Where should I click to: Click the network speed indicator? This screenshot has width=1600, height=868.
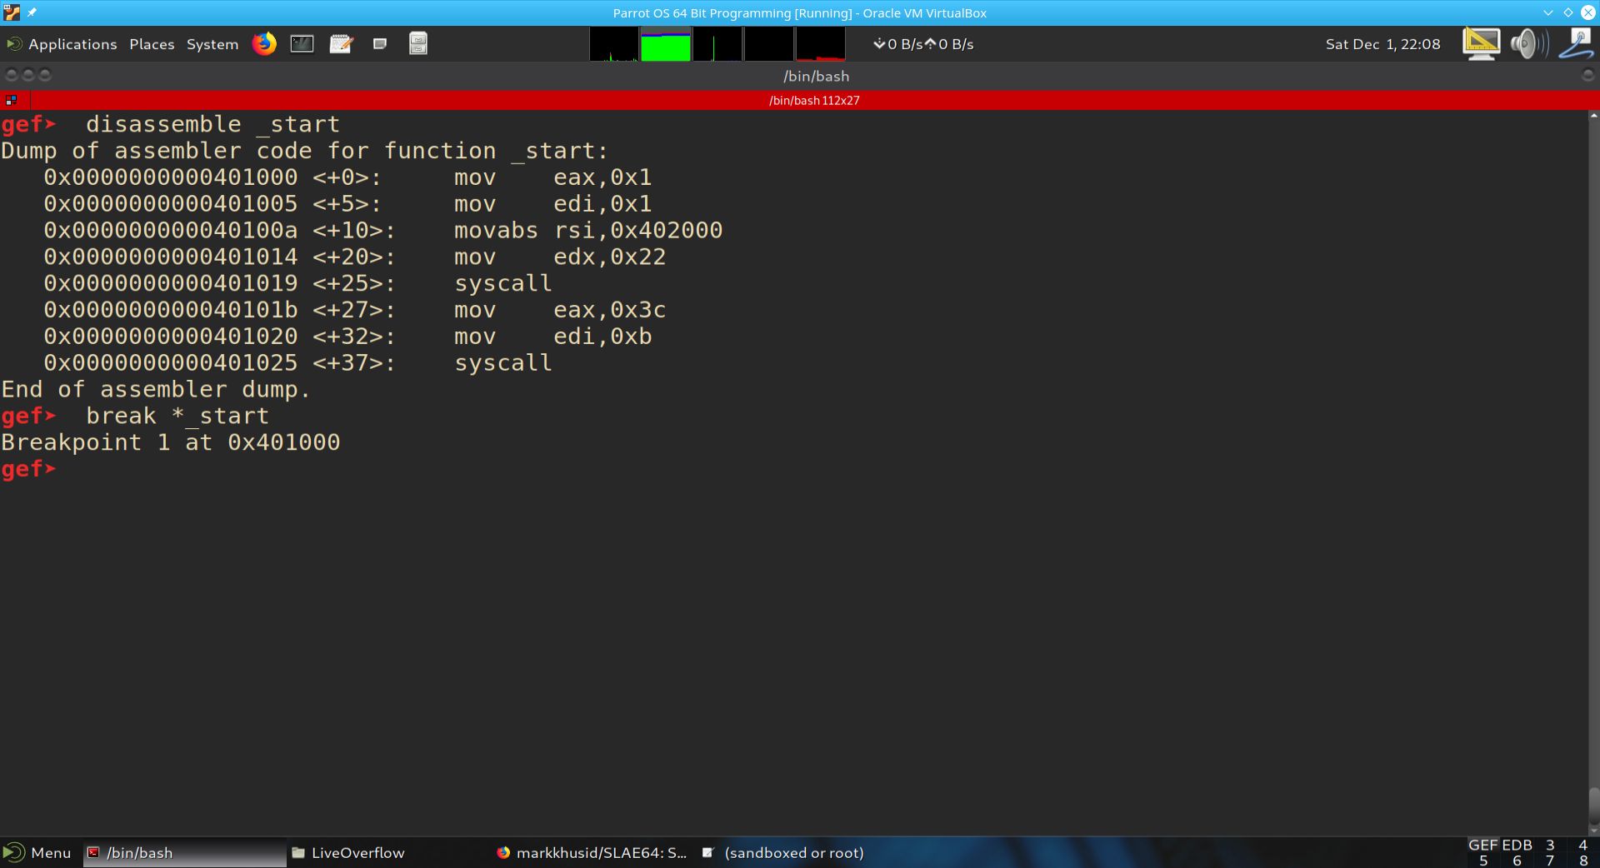point(923,44)
